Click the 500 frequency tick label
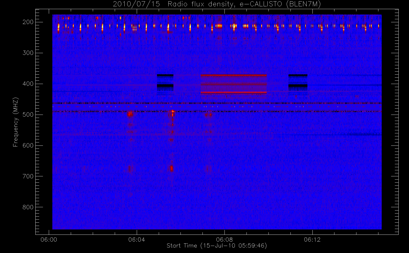Screen dimensions: 409x253 pos(28,115)
